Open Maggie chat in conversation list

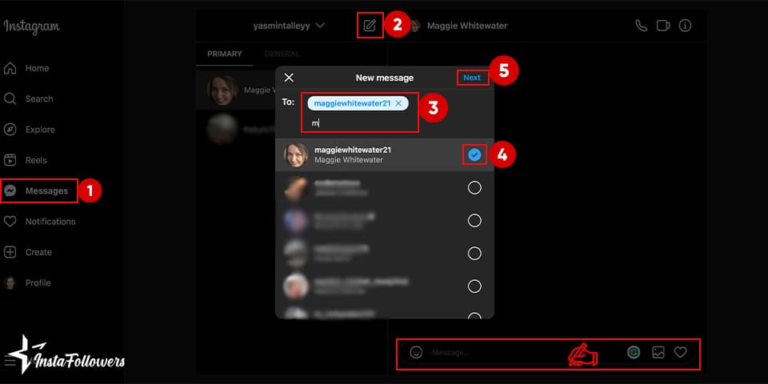point(235,90)
